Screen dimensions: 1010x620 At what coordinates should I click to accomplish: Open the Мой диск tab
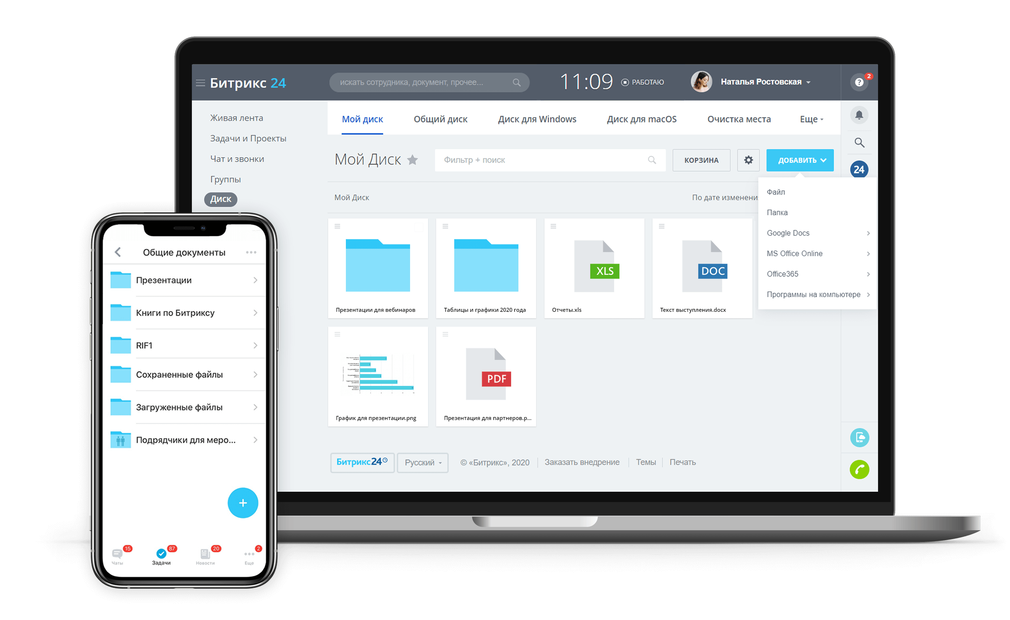point(362,119)
